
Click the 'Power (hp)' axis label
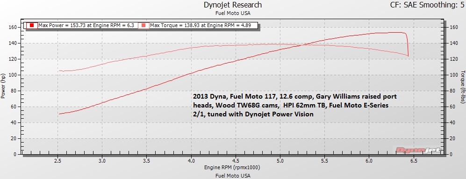click(3, 86)
